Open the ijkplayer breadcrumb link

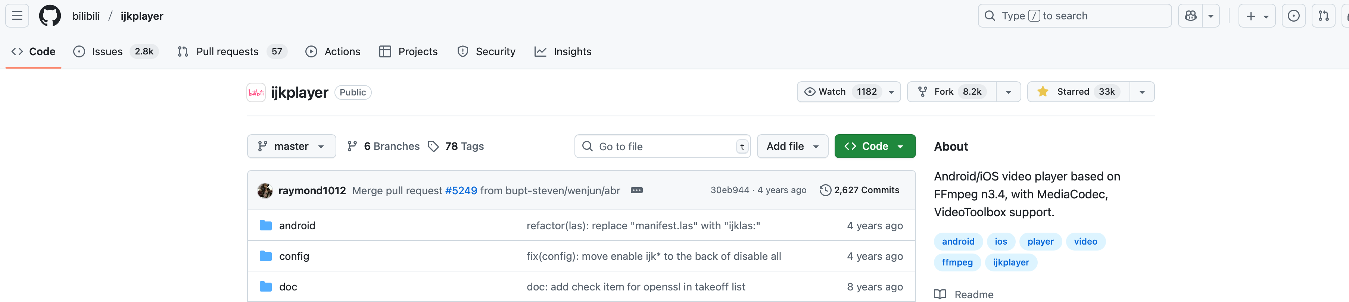[x=142, y=16]
